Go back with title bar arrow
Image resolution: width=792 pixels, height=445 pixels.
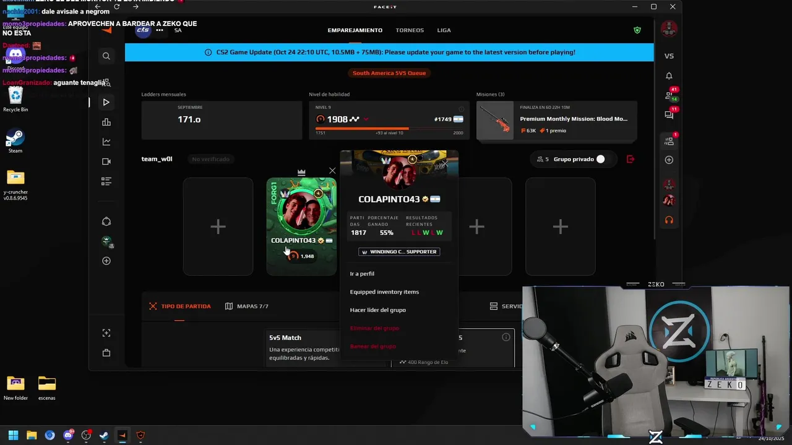[x=97, y=6]
